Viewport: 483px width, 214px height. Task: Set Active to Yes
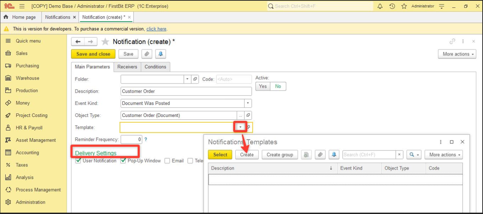point(263,86)
